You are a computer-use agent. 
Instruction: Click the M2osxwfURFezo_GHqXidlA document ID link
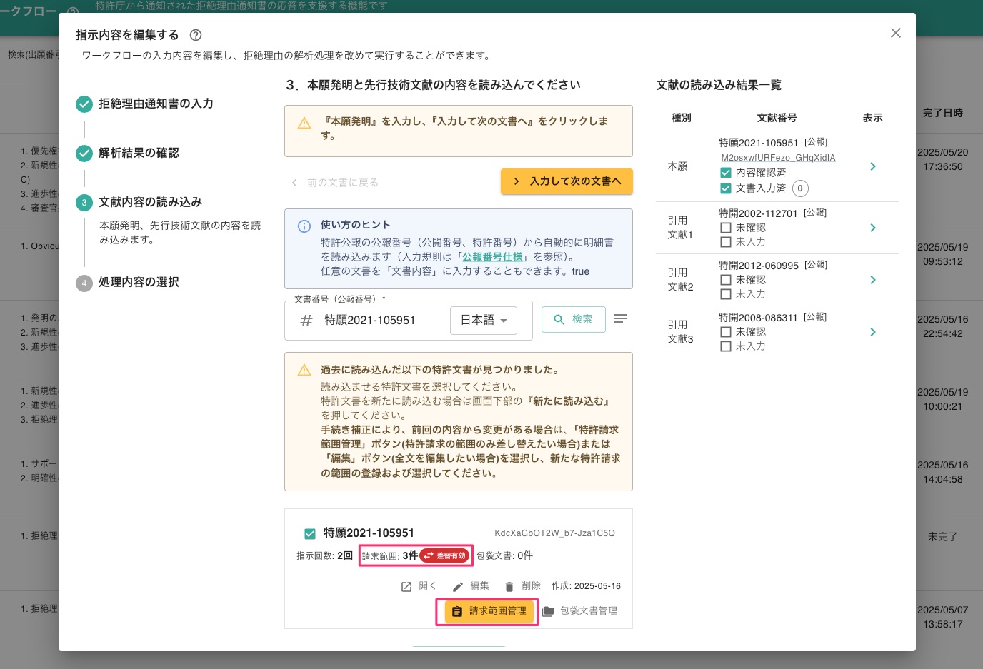click(x=778, y=158)
